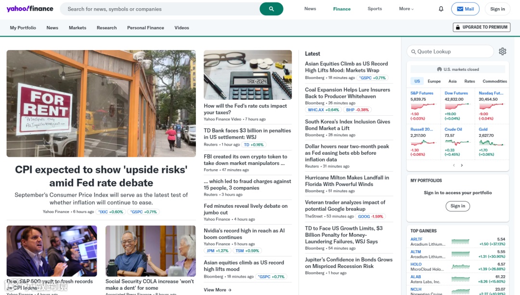This screenshot has height=295, width=520.
Task: Open the For Rent CPI story image
Action: point(101,104)
